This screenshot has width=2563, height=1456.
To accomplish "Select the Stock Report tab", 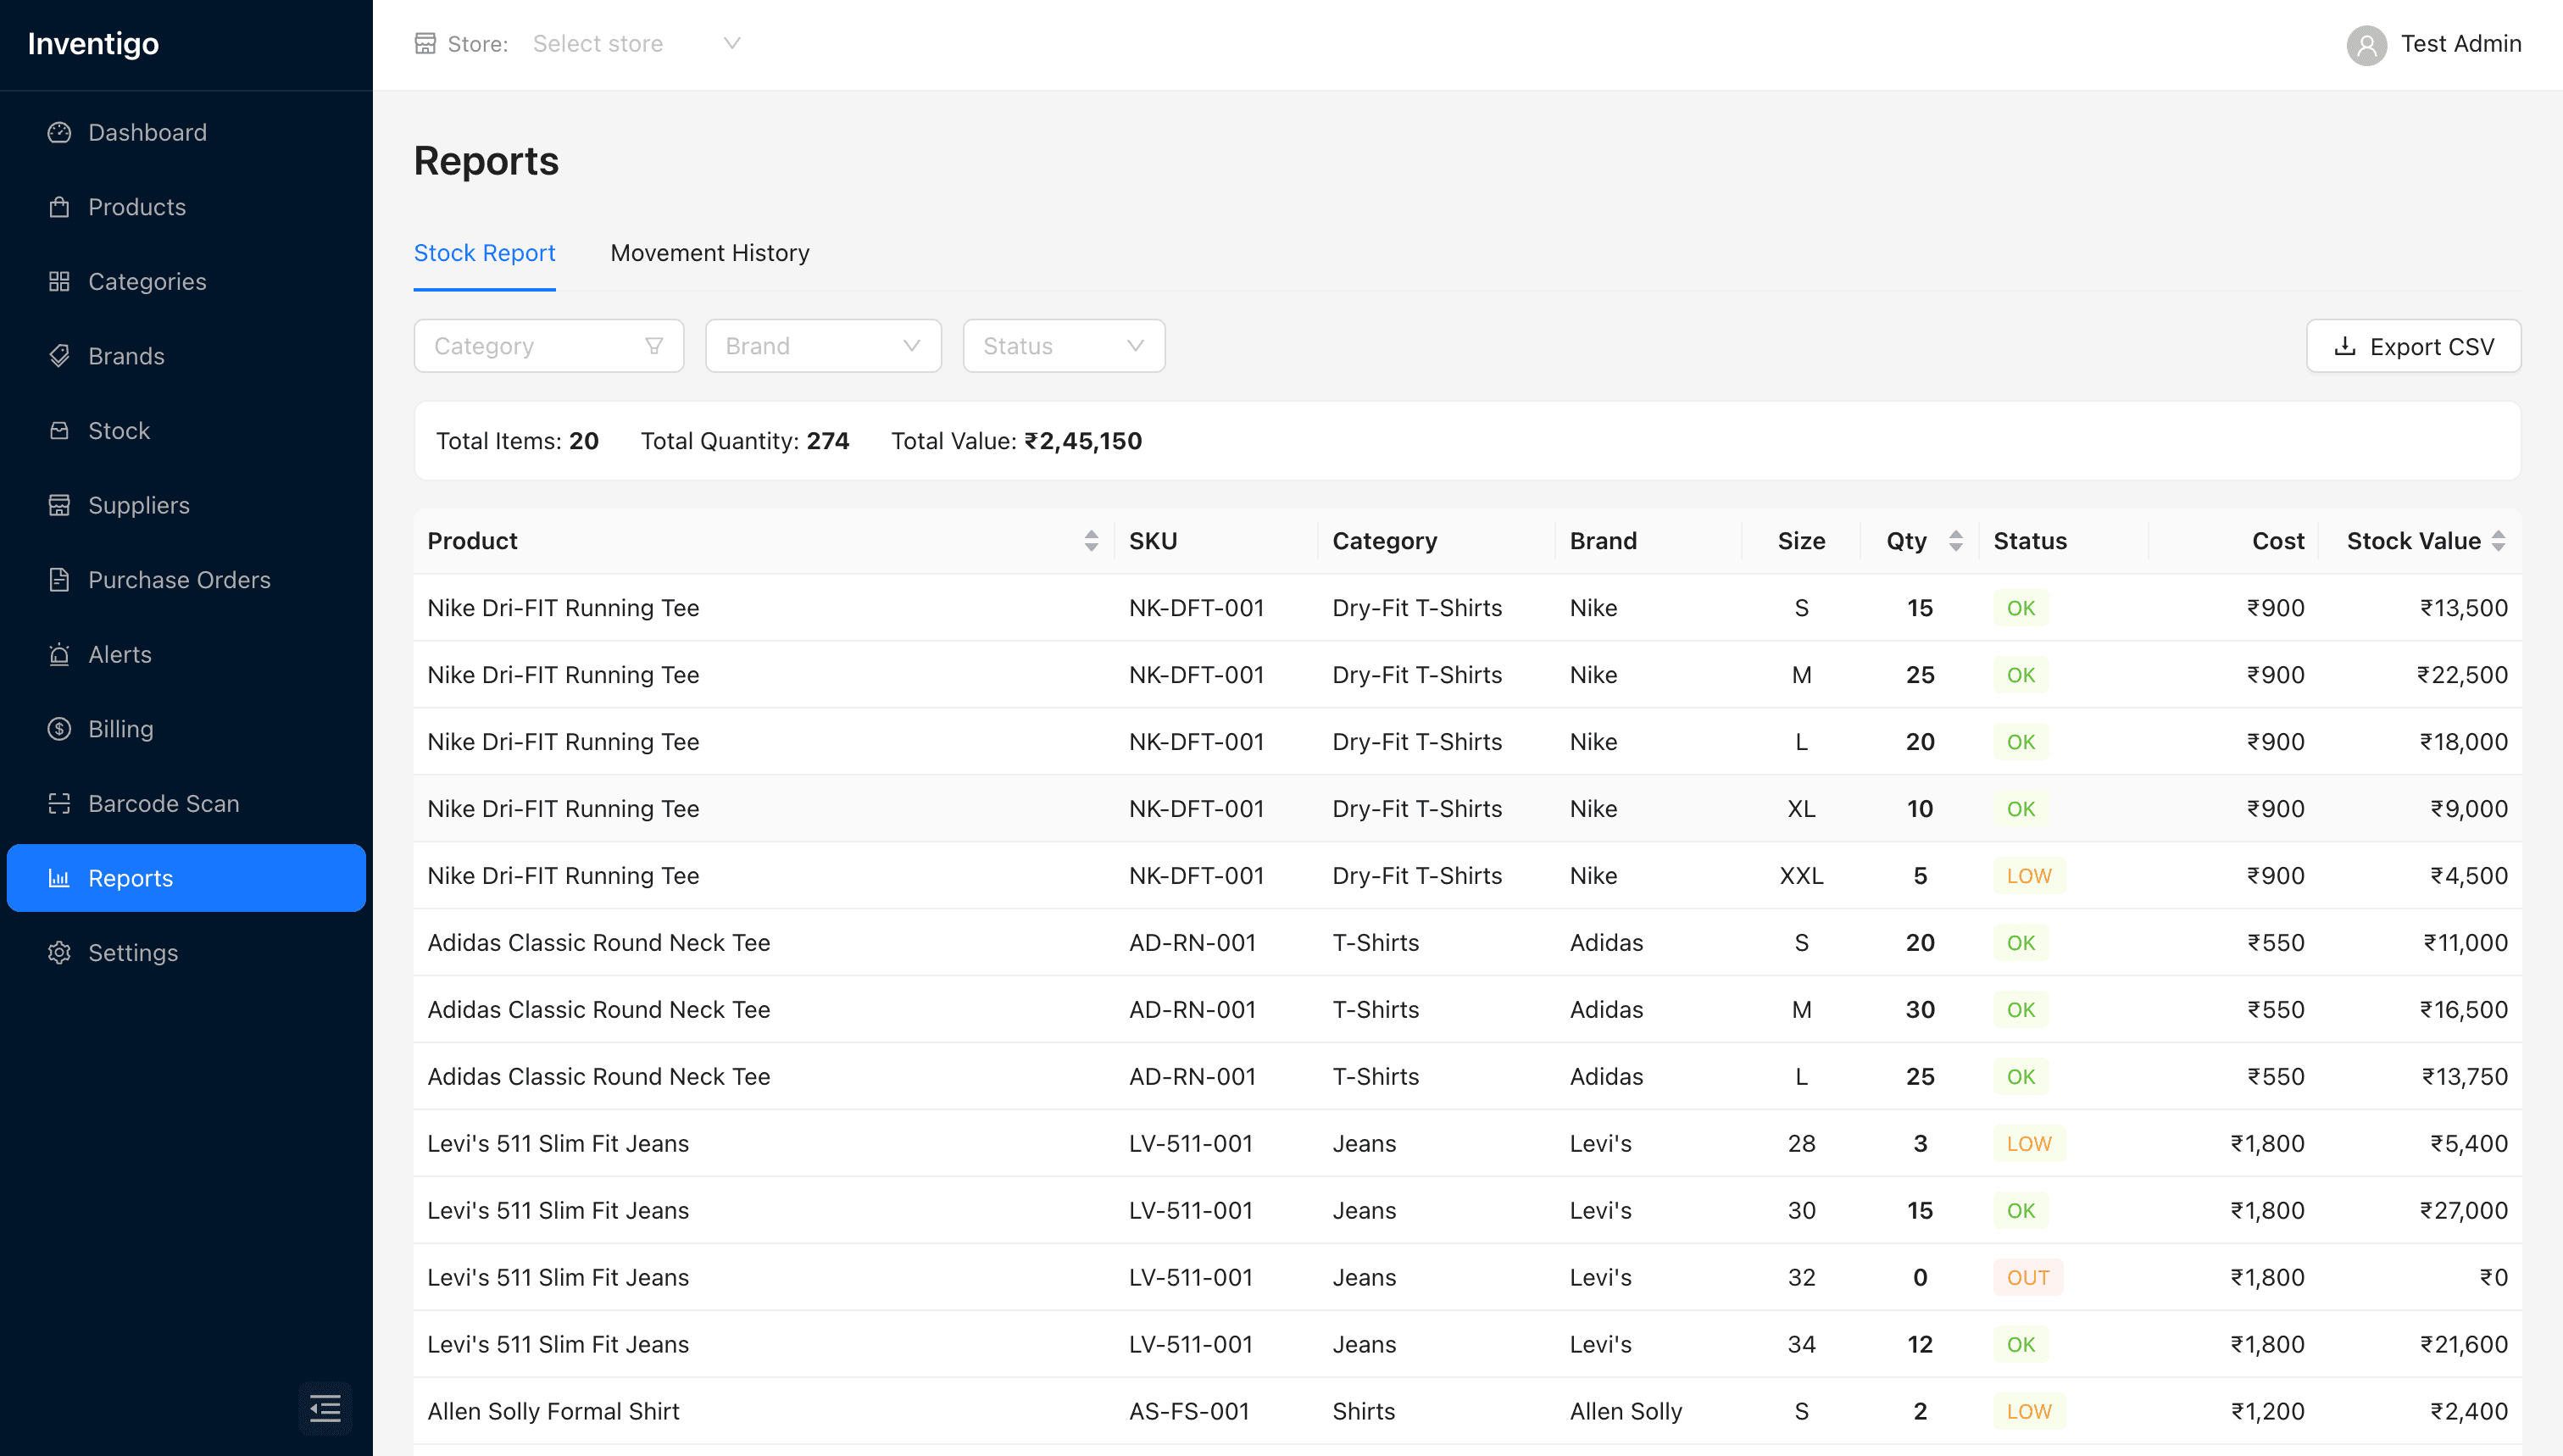I will pos(485,253).
